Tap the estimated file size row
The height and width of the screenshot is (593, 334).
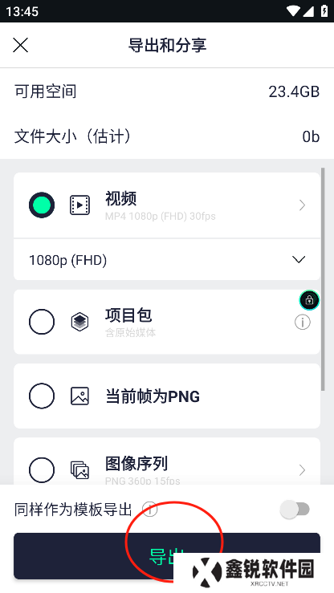pos(167,136)
